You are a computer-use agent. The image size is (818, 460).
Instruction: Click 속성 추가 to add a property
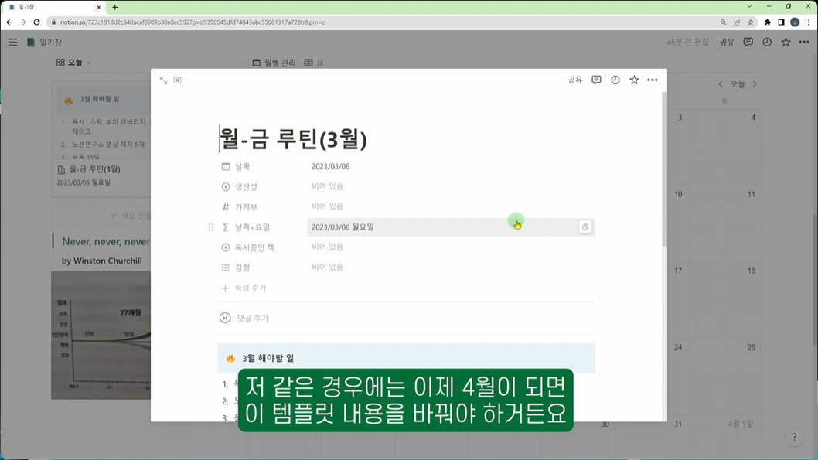coord(244,288)
